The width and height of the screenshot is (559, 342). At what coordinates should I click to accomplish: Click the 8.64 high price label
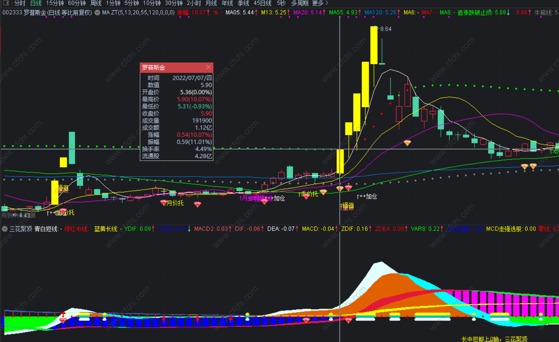[x=386, y=29]
